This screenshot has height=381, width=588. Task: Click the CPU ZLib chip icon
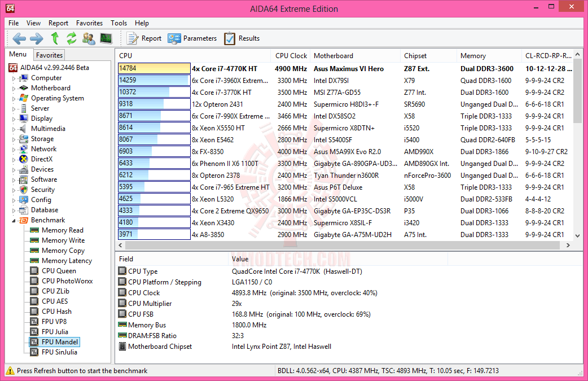click(x=34, y=291)
